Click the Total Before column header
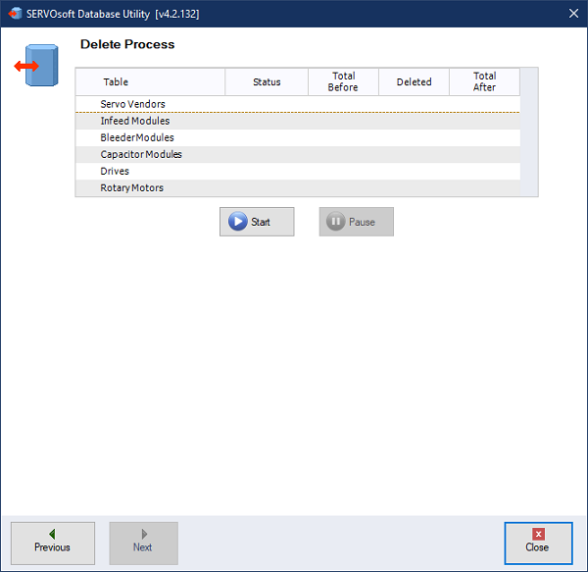The height and width of the screenshot is (572, 588). [x=344, y=81]
